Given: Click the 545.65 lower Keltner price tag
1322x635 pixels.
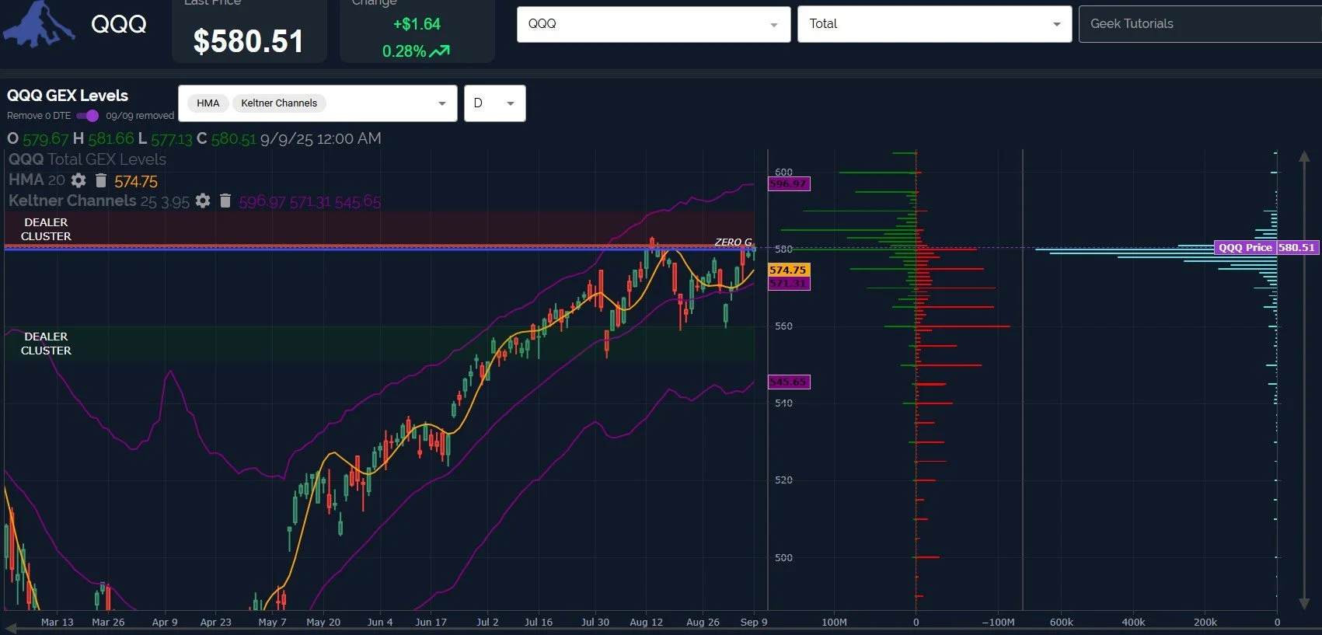Looking at the screenshot, I should pyautogui.click(x=789, y=382).
